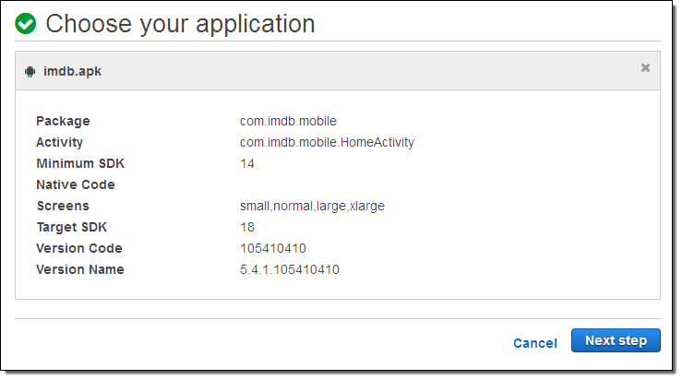
Task: Click the Next step button
Action: [x=616, y=340]
